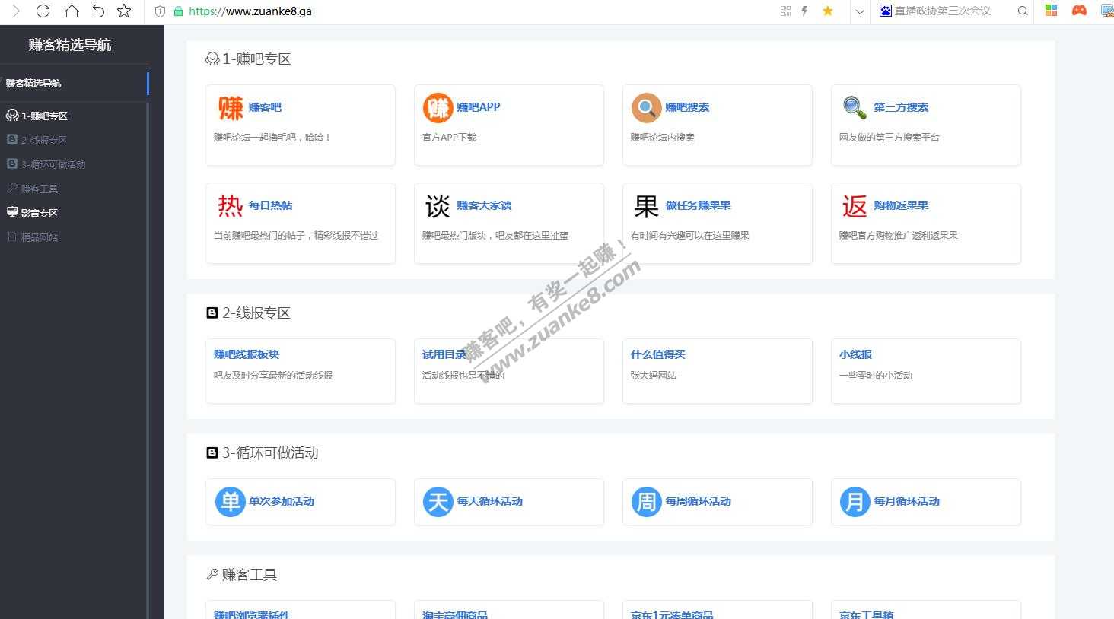This screenshot has height=619, width=1114.
Task: Open the 什么值得买 link
Action: 658,354
